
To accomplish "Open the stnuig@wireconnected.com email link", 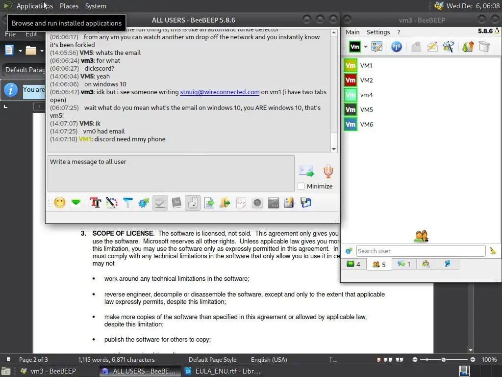I will click(220, 92).
